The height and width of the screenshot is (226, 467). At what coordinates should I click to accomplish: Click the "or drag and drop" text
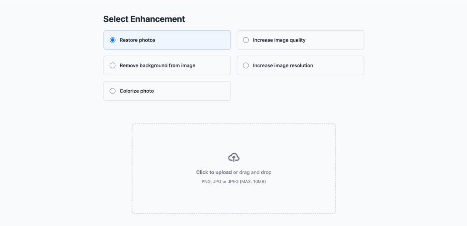(x=252, y=172)
